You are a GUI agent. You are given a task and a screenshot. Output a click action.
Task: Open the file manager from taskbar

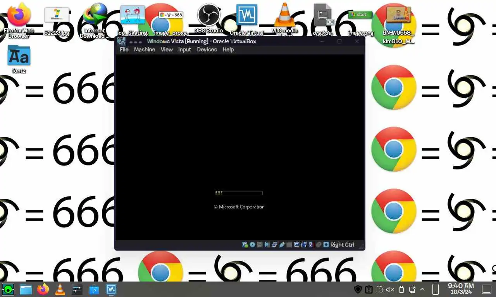26,289
